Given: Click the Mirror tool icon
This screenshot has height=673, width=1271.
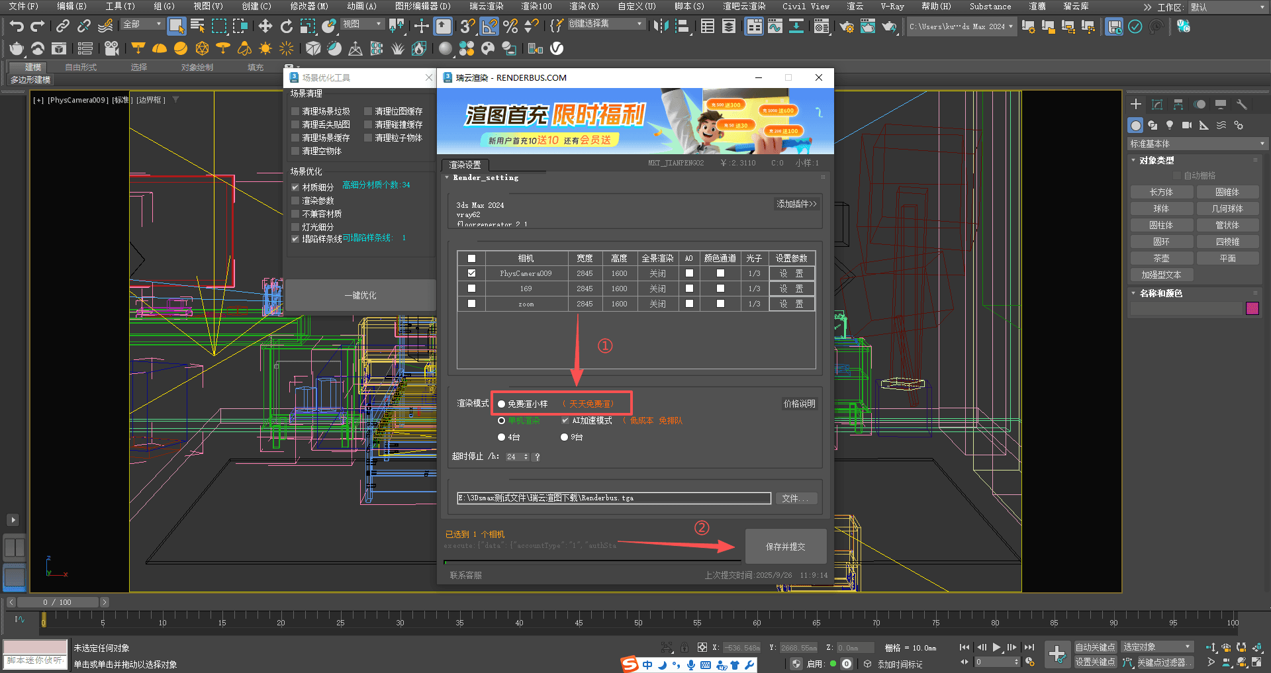Looking at the screenshot, I should (660, 26).
